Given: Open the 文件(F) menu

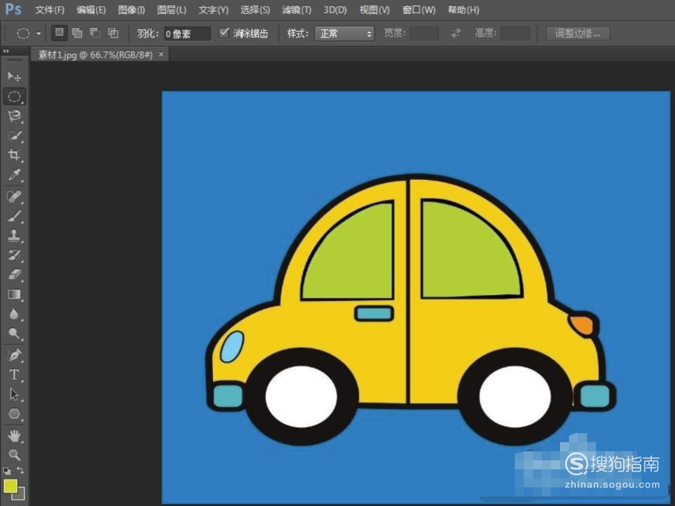Looking at the screenshot, I should point(49,10).
